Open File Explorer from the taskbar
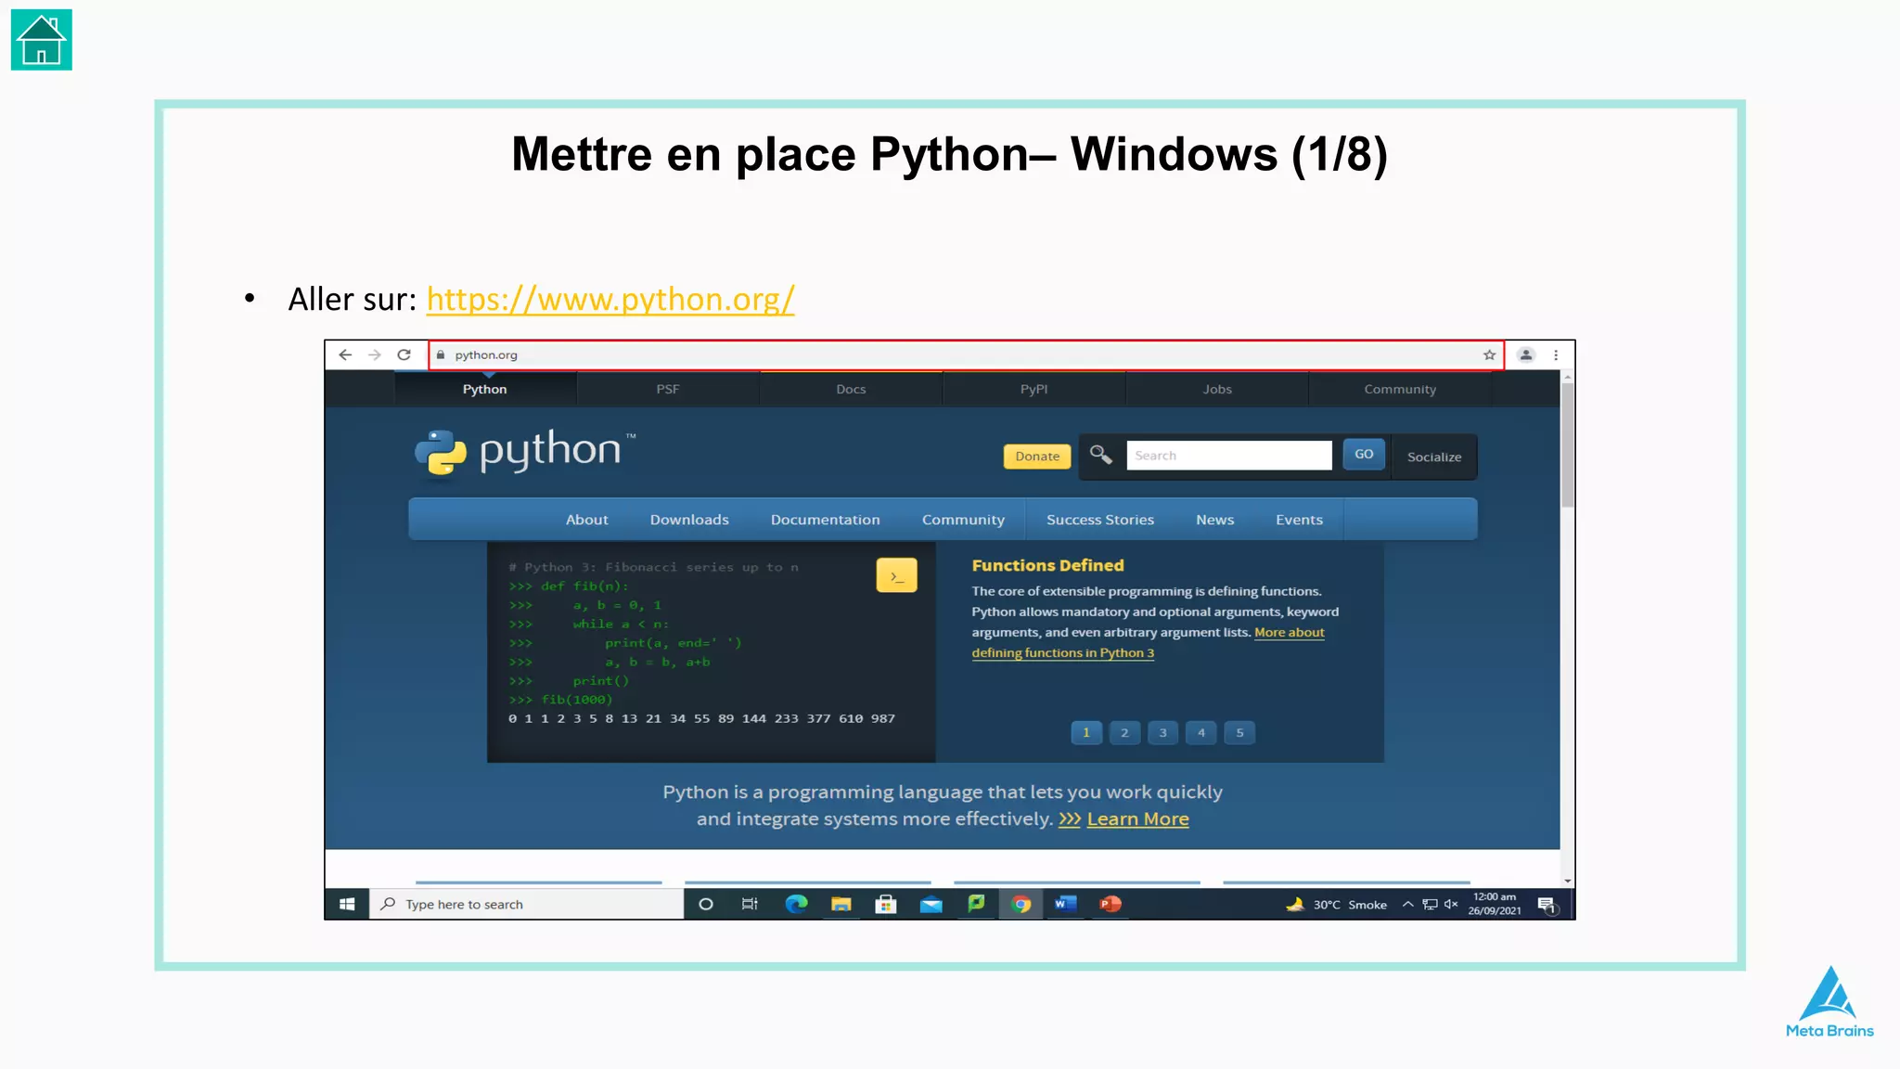 841,904
